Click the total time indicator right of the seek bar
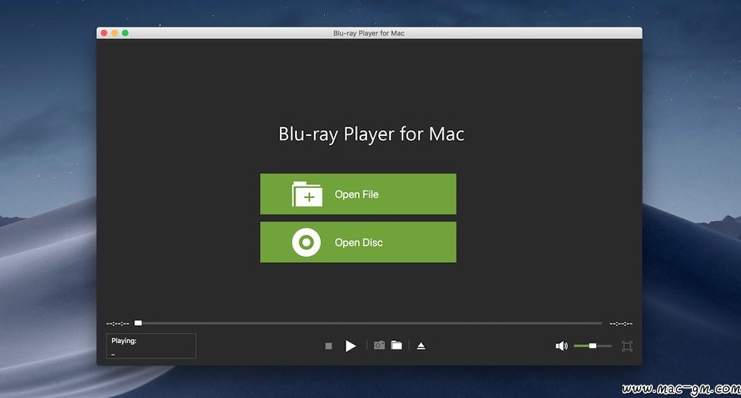 [x=621, y=323]
